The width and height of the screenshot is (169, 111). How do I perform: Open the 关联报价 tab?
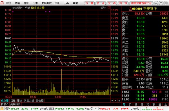(15, 104)
